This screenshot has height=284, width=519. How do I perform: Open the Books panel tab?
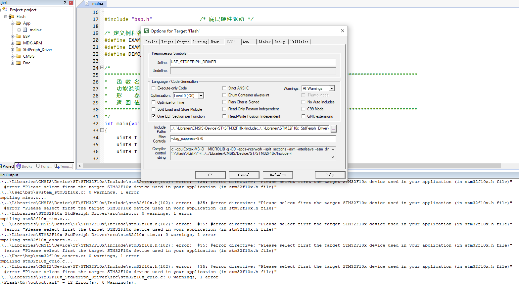coord(24,166)
